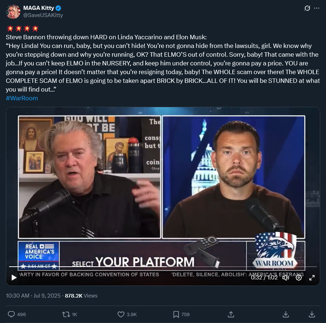Share the post via the upload arrow icon

231,314
